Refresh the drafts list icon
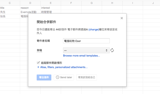 click(x=112, y=50)
